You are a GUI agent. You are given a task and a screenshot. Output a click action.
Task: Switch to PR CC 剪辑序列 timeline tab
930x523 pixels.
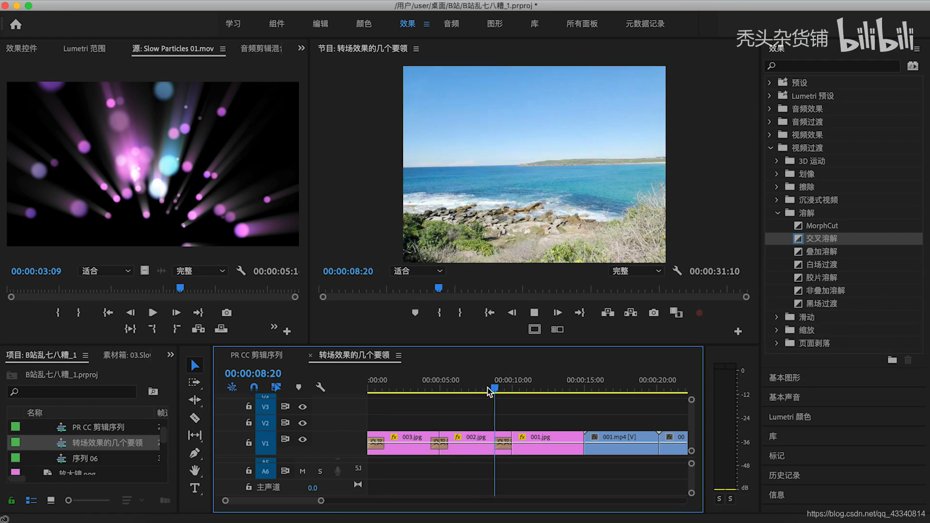point(256,355)
